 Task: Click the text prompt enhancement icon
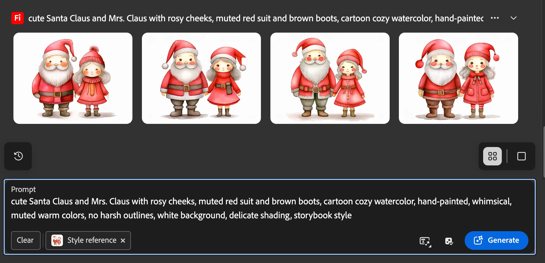(x=425, y=241)
